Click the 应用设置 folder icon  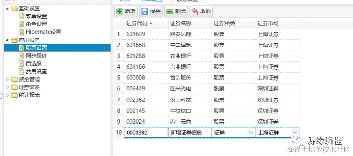[14, 40]
